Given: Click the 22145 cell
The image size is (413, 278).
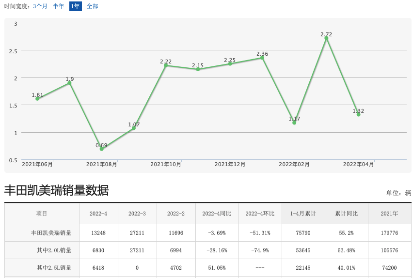Looking at the screenshot, I should click(x=303, y=268).
